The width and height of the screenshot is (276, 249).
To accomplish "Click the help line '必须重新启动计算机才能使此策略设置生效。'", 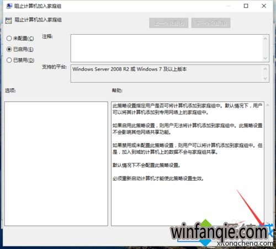I will 158,178.
